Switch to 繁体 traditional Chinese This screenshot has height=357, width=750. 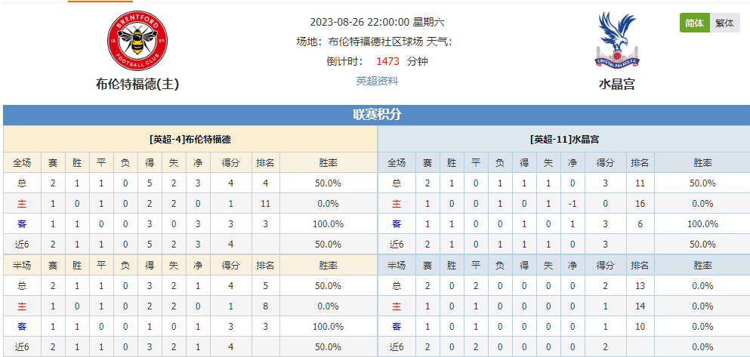point(724,23)
